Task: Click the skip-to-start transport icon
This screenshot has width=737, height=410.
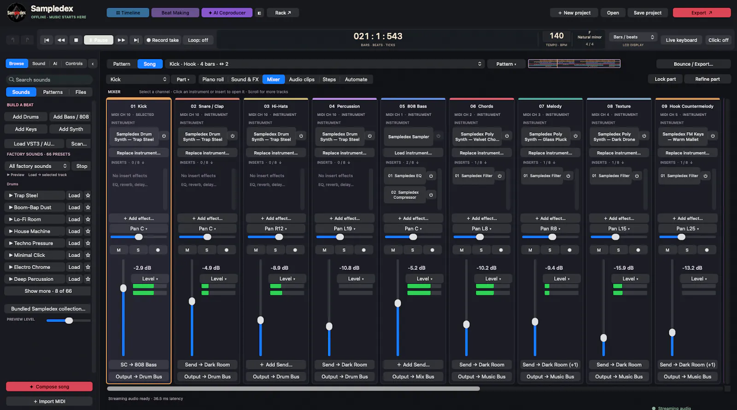Action: coord(47,40)
